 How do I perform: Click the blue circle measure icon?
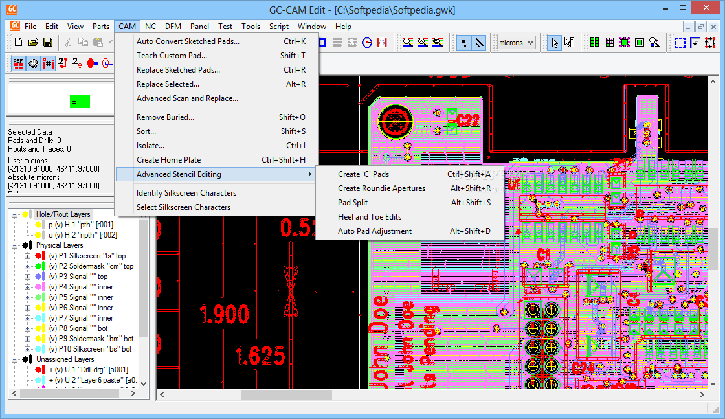pos(367,43)
